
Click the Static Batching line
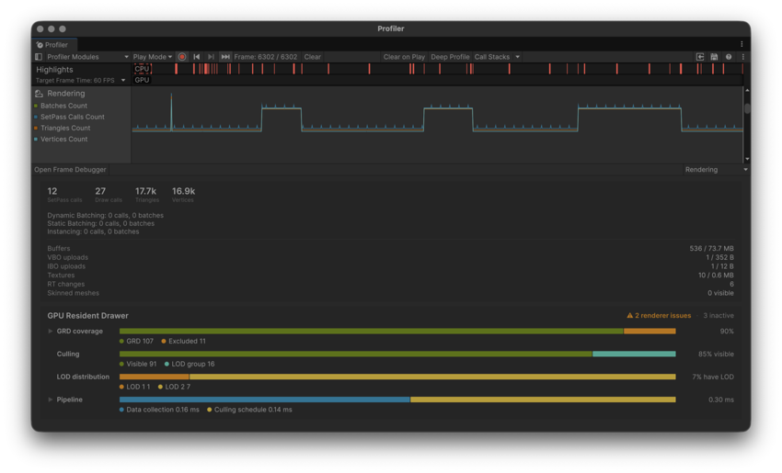click(x=101, y=223)
